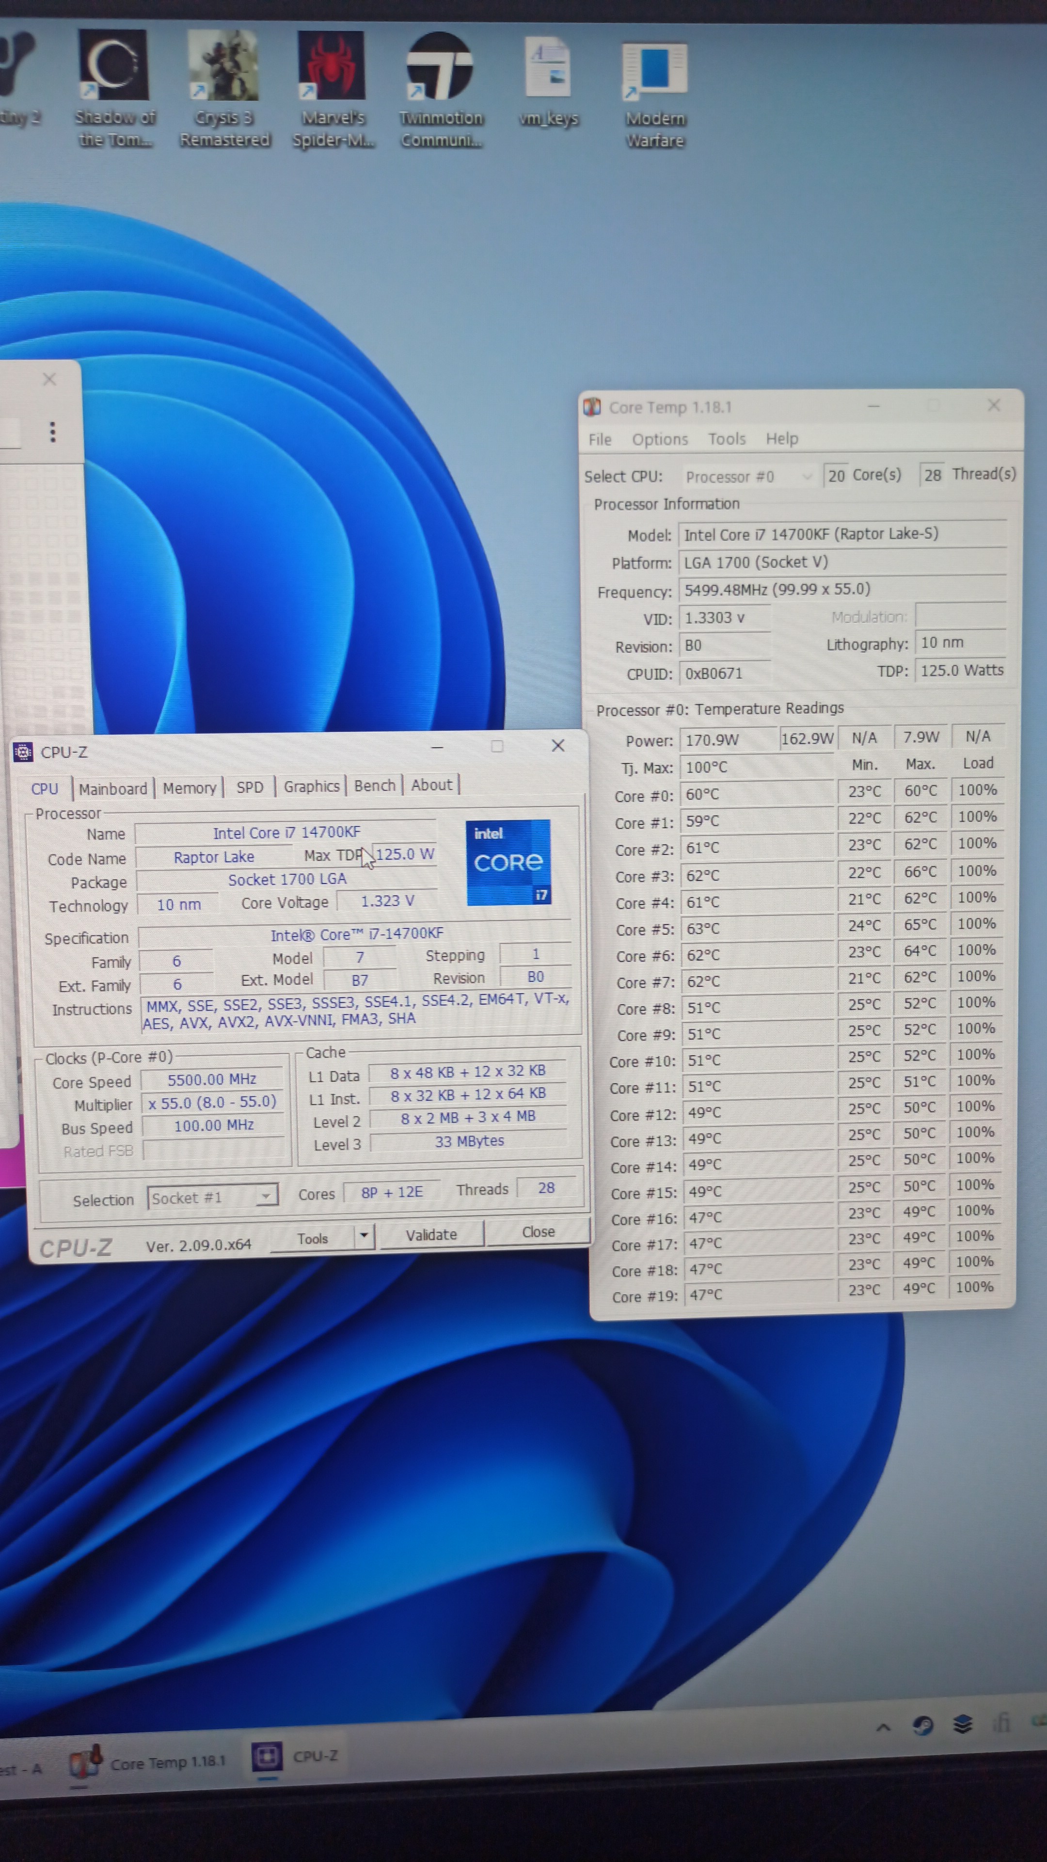Click the CPU-Z title bar icon
The width and height of the screenshot is (1047, 1862).
click(x=22, y=752)
